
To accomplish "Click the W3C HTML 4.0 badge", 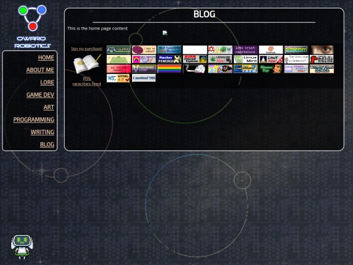I will (118, 79).
